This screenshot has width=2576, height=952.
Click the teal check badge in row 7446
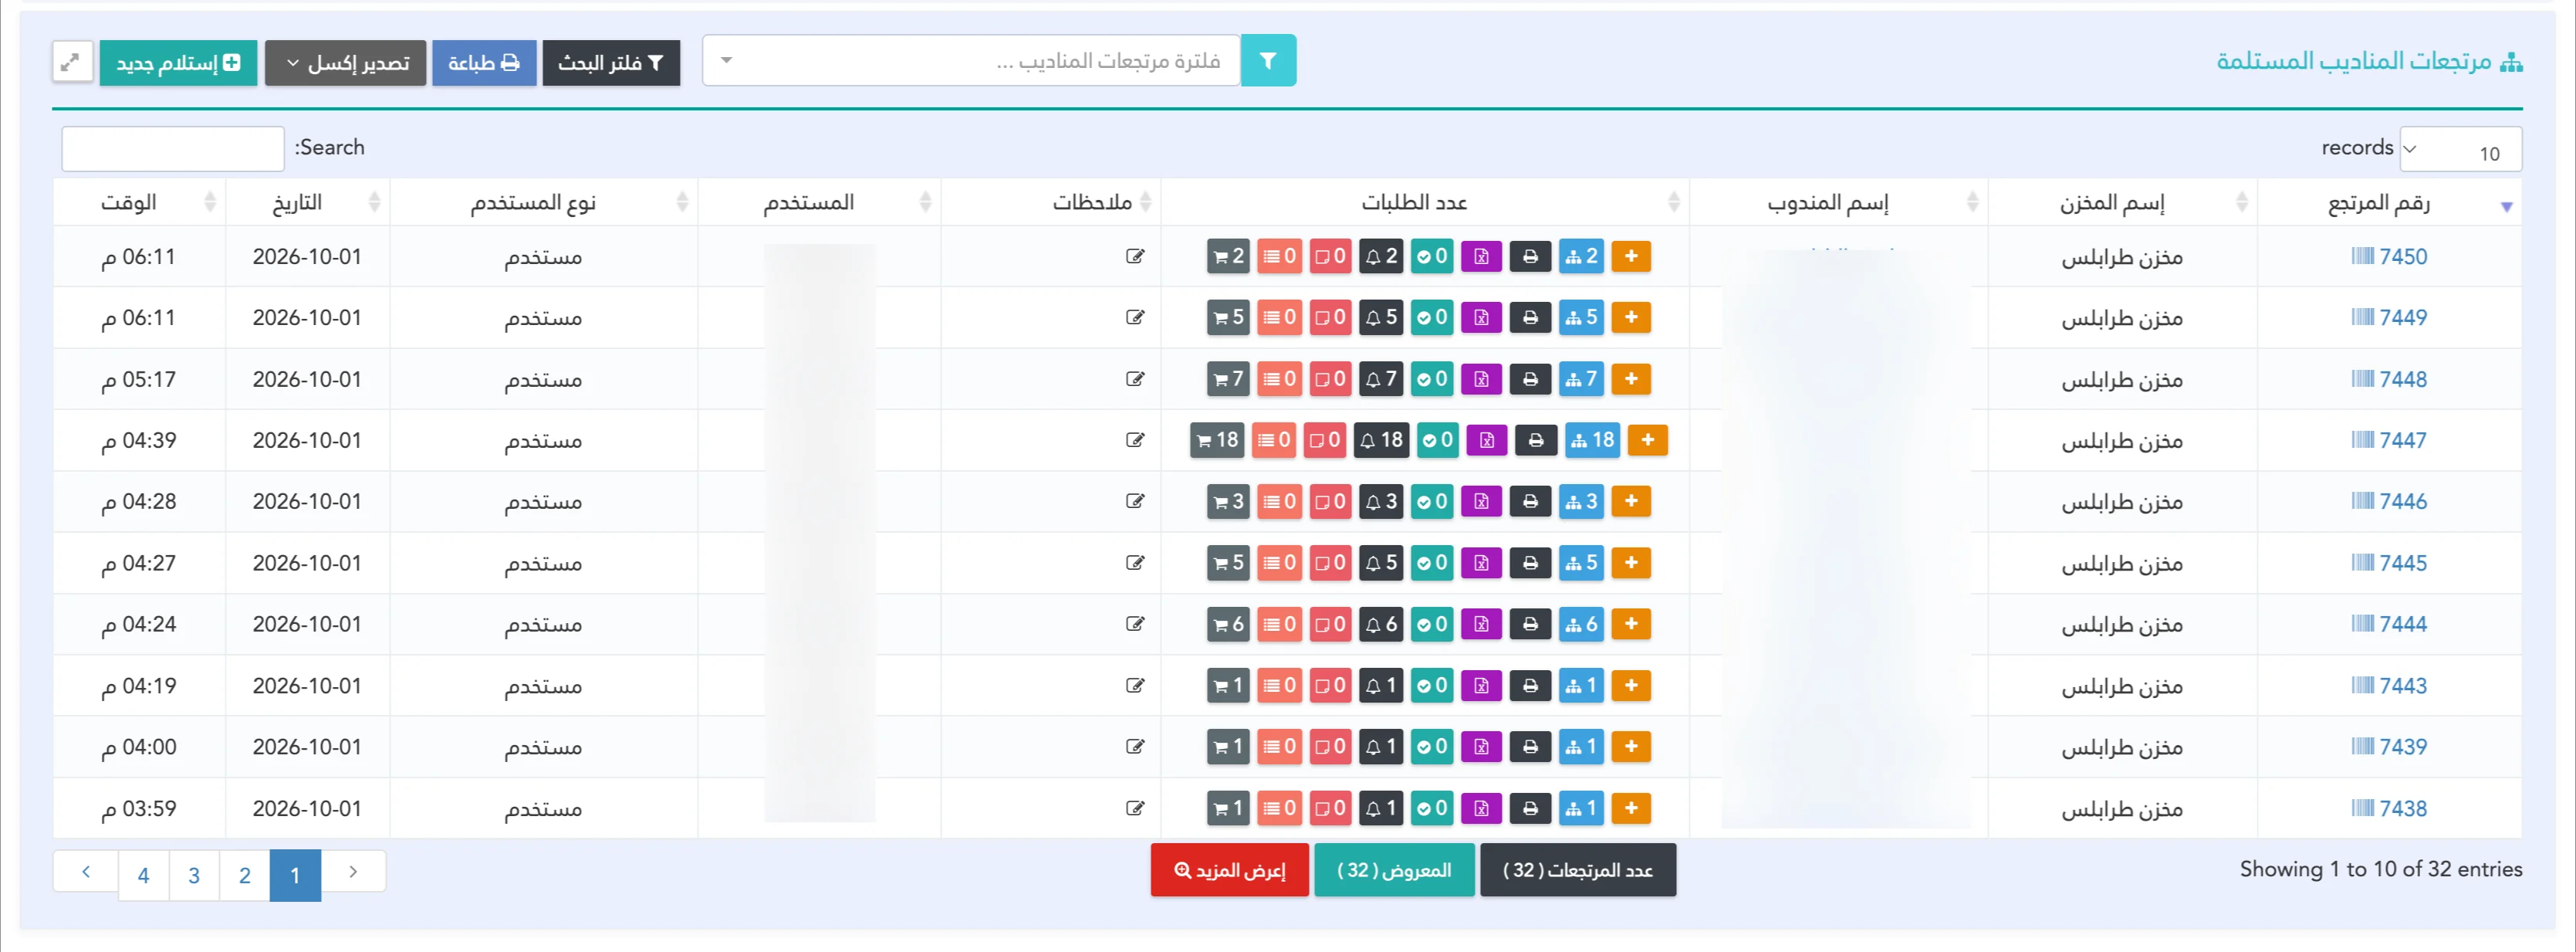[x=1432, y=501]
